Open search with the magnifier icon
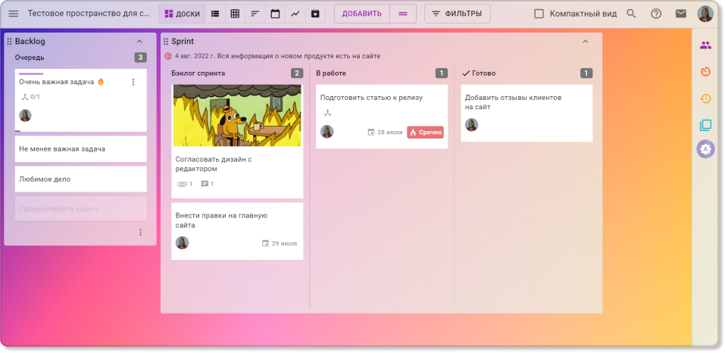 (631, 14)
